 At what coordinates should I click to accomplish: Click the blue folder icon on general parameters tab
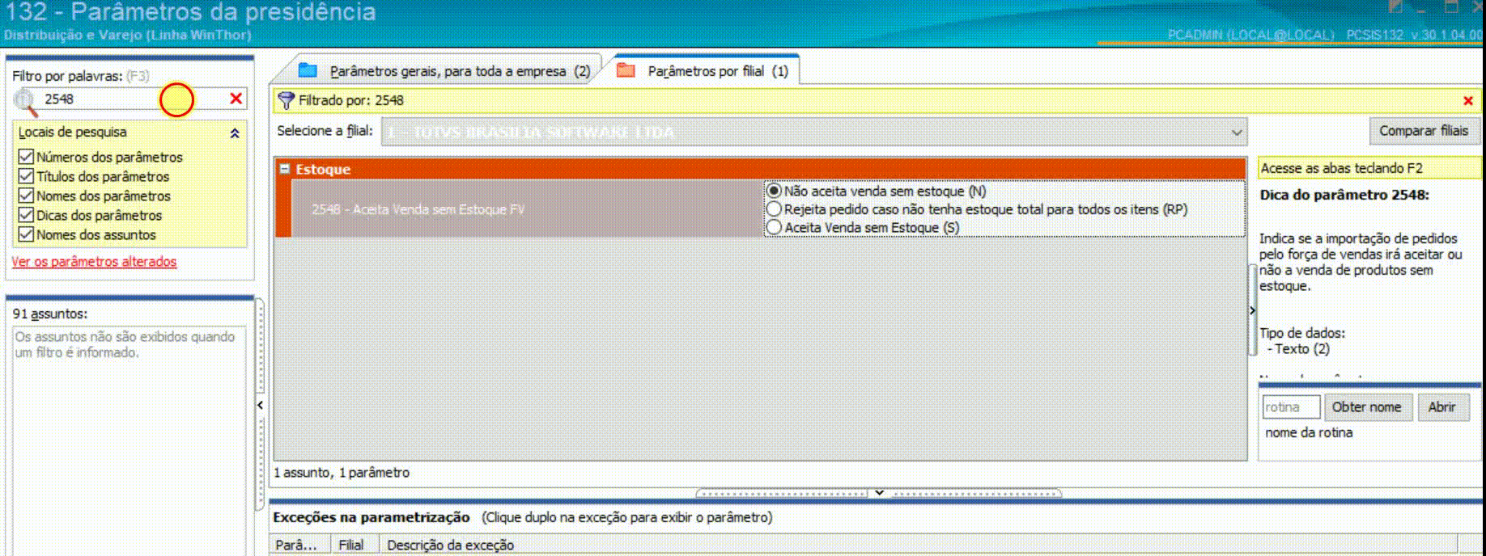click(x=308, y=70)
